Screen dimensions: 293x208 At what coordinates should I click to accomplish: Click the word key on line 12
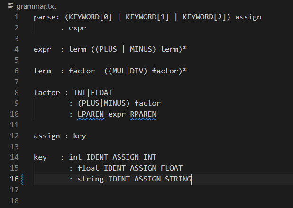click(x=80, y=136)
